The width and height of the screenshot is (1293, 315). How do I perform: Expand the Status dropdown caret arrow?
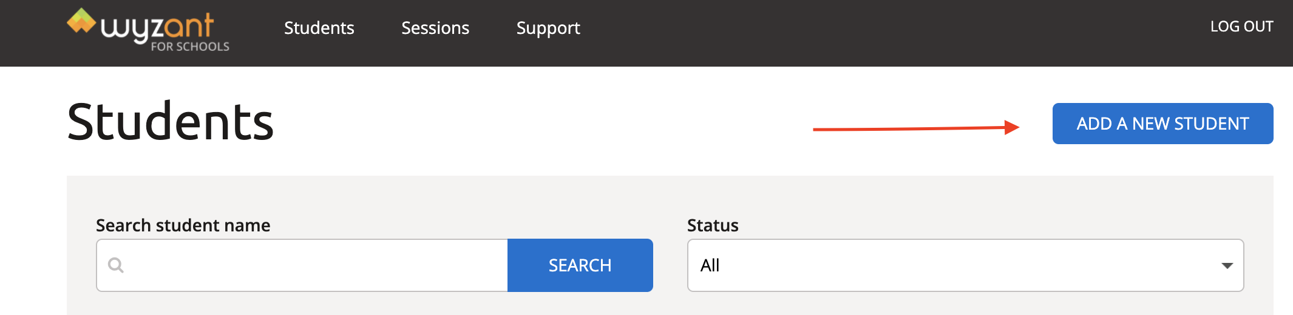[1227, 266]
